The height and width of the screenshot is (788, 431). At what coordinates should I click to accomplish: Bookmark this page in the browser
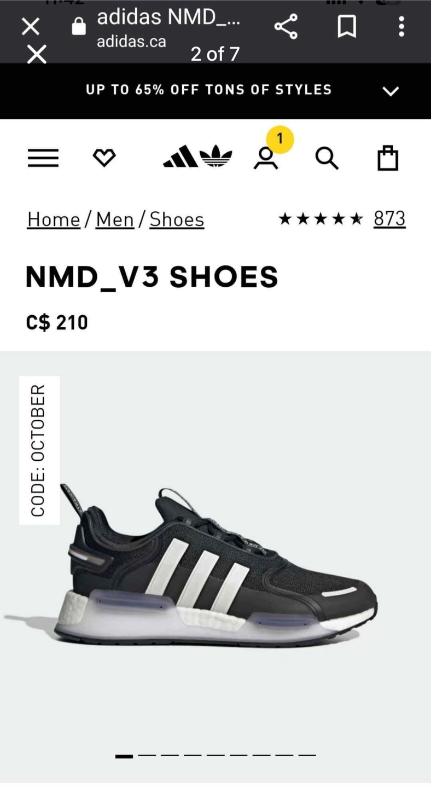point(347,26)
